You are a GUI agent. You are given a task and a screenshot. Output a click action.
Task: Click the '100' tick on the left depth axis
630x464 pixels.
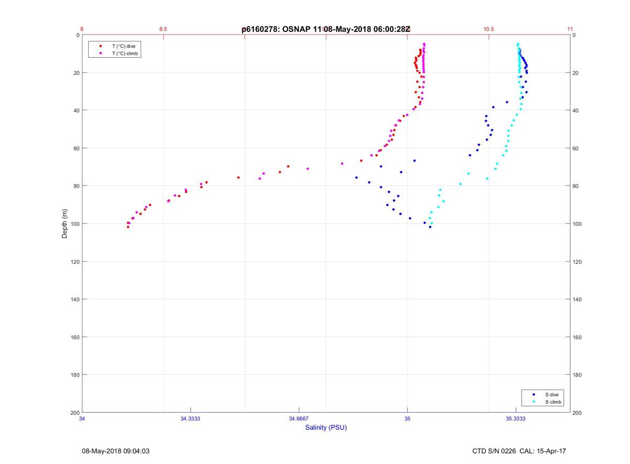[75, 224]
